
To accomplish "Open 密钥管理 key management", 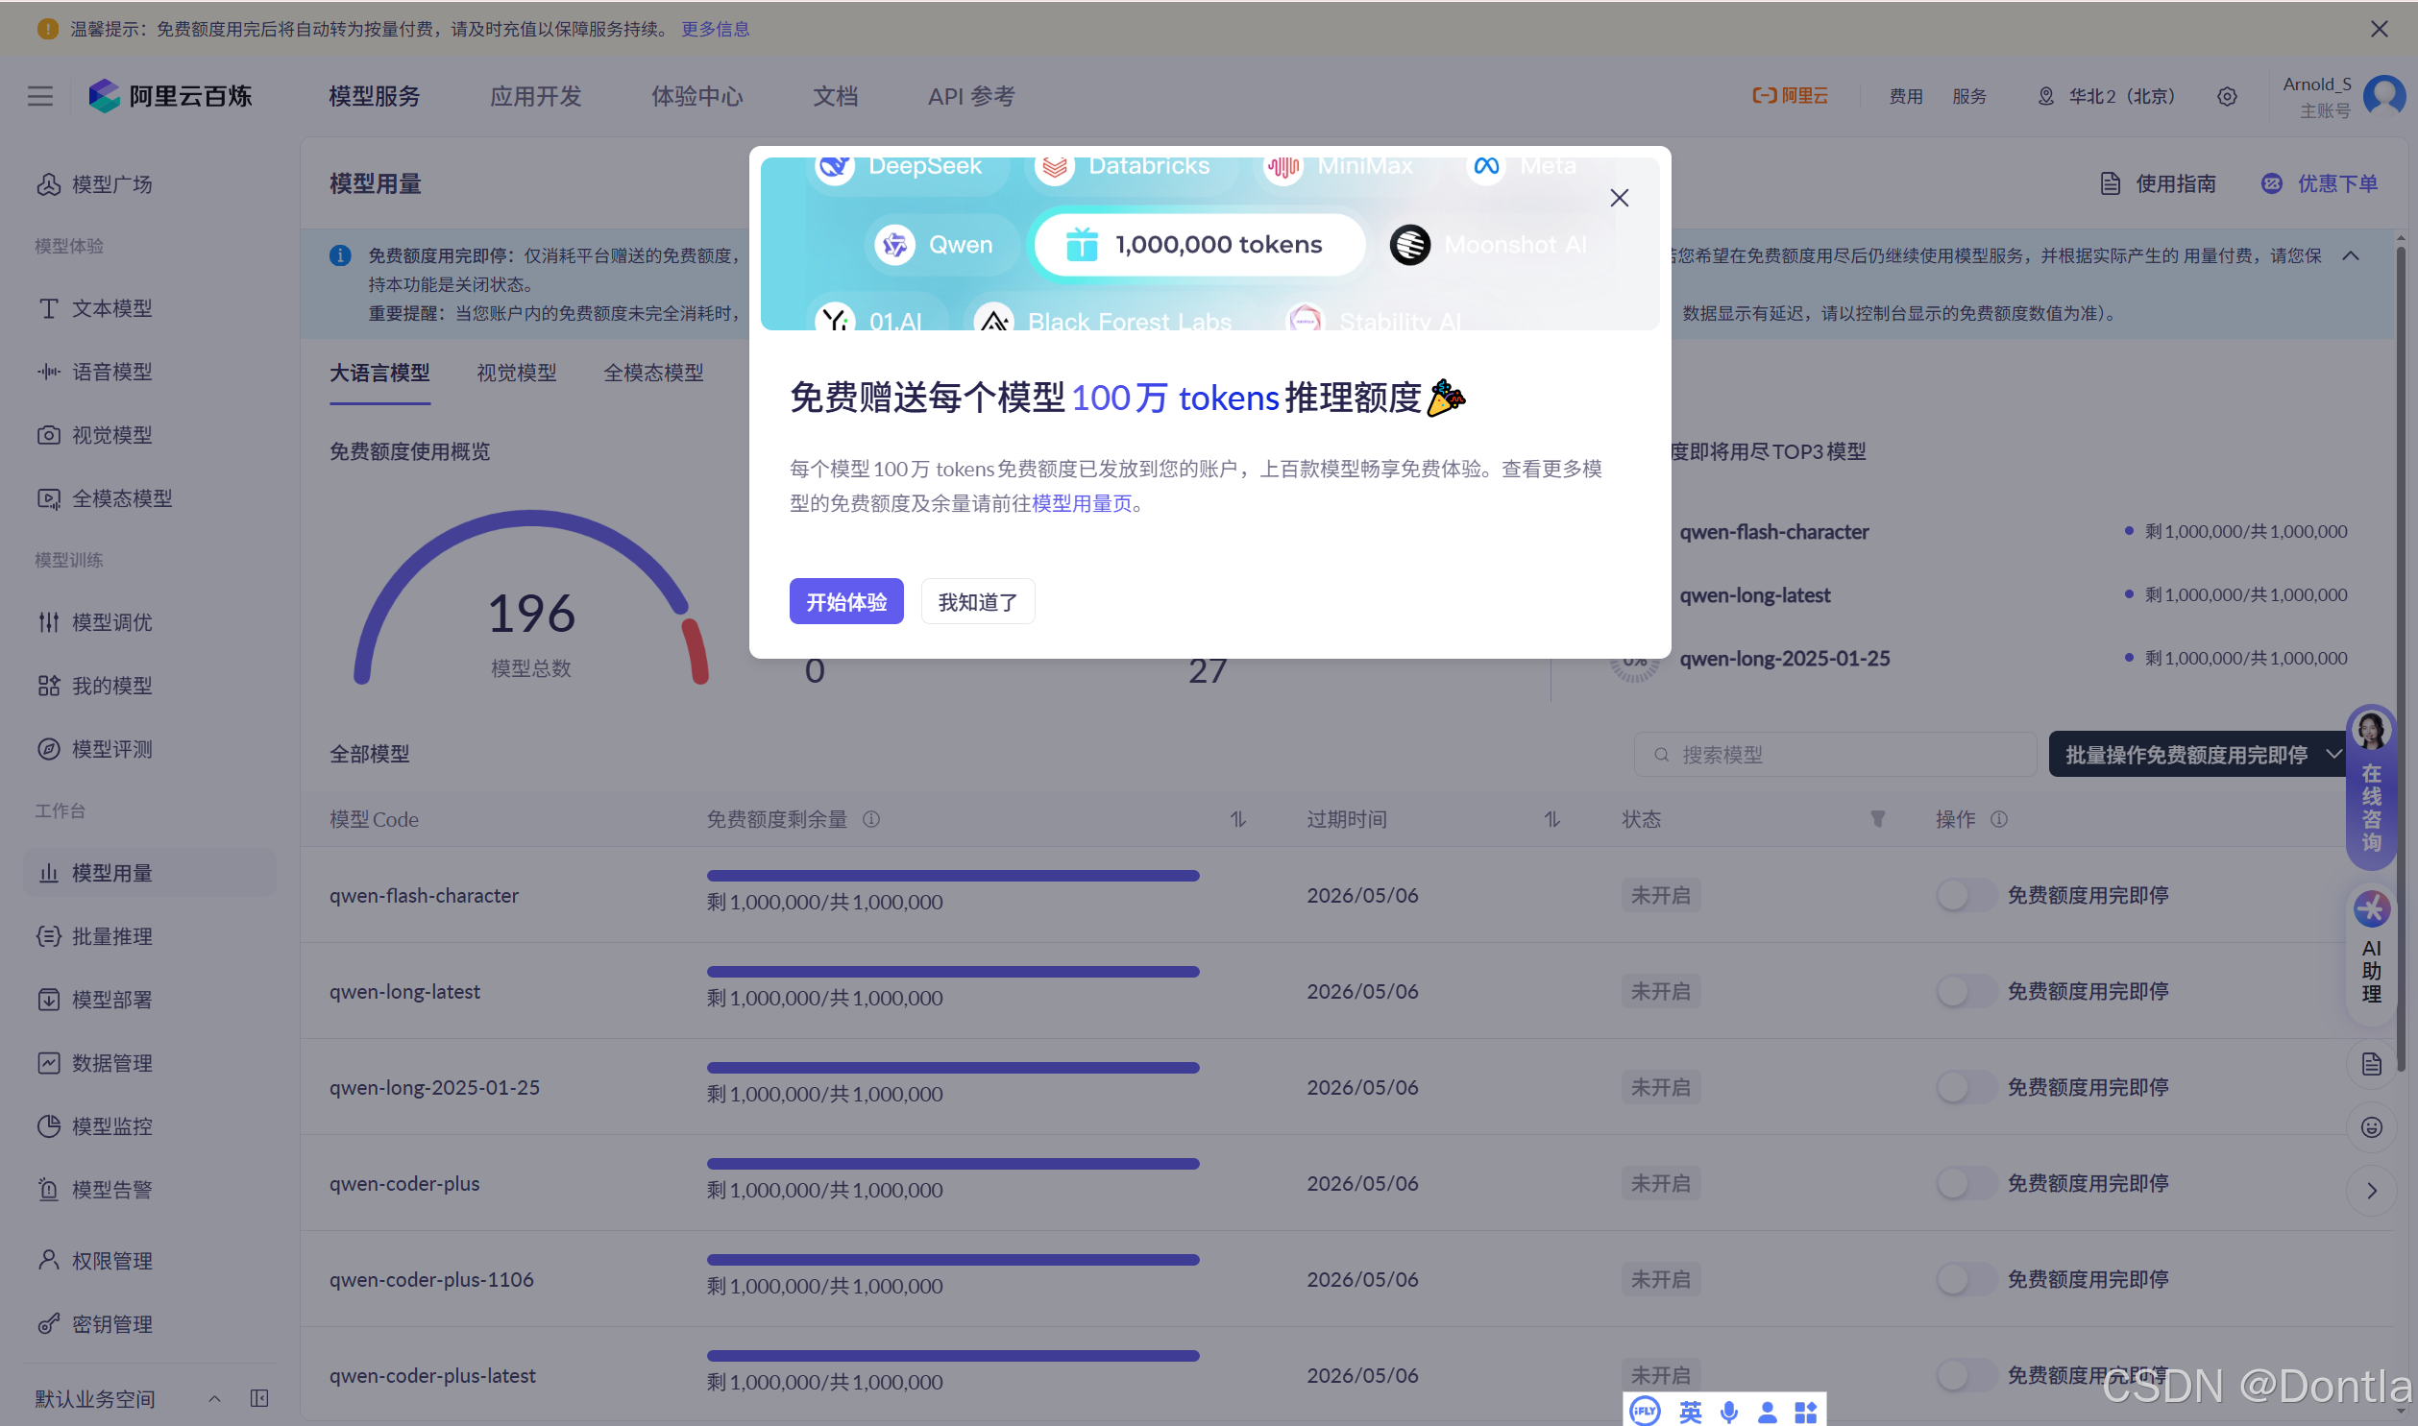I will click(x=111, y=1323).
